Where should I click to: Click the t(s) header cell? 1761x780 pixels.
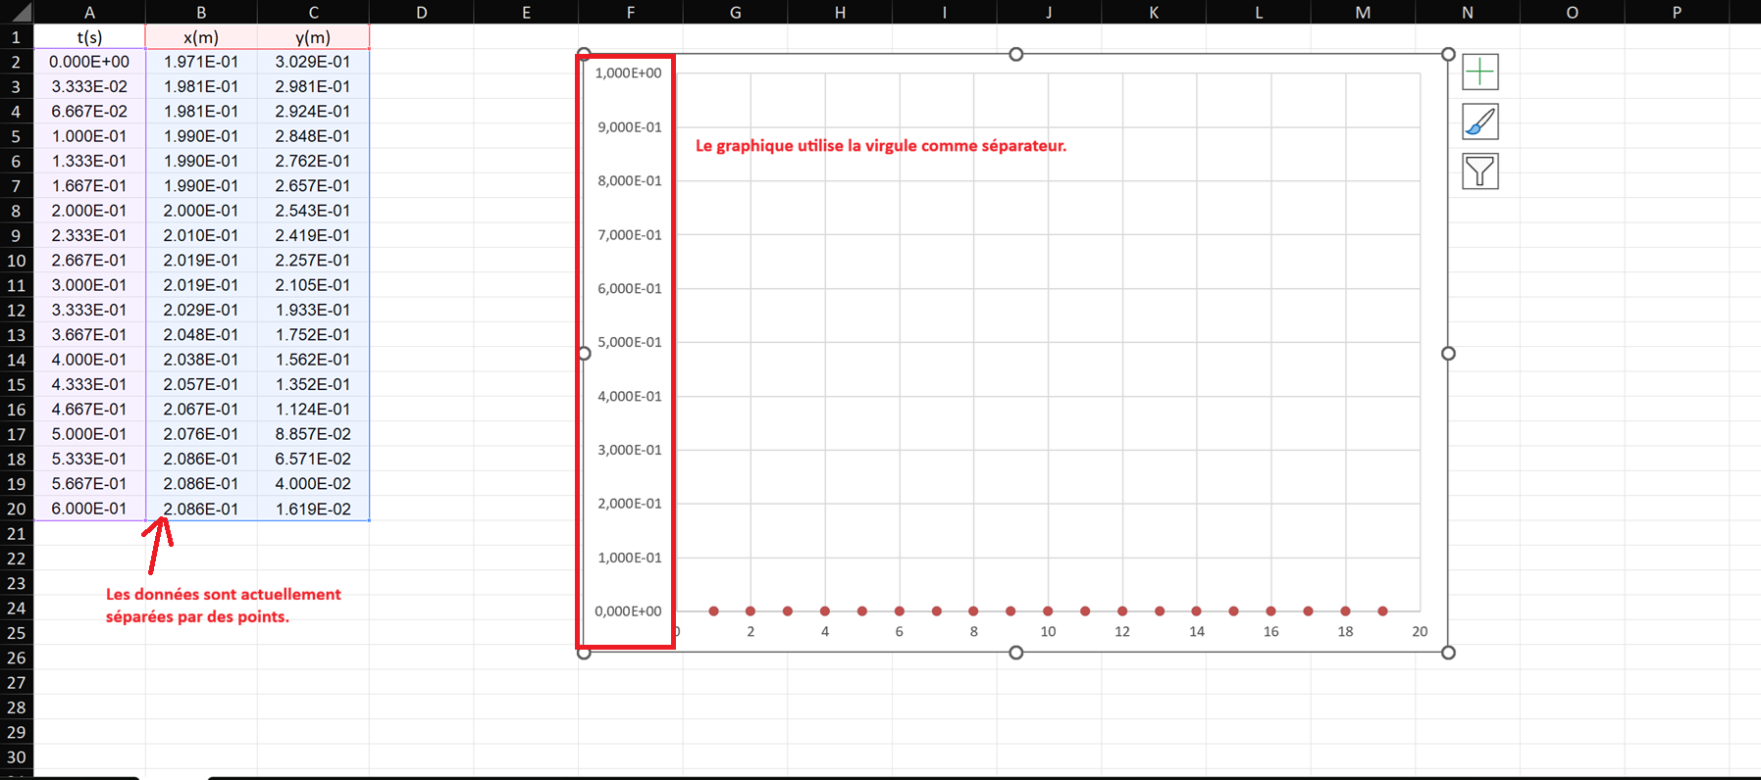click(89, 36)
